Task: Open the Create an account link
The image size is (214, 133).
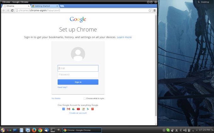Action: 78,113
